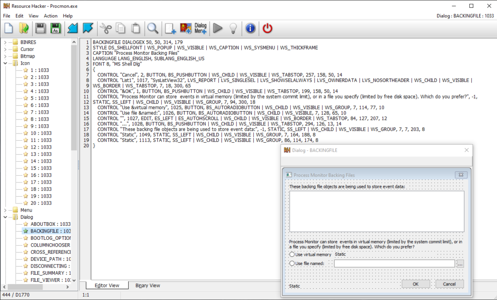
Task: Open the Help menu
Action: tap(67, 16)
